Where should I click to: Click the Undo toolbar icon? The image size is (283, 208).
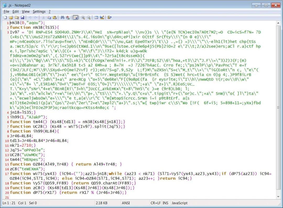point(30,18)
